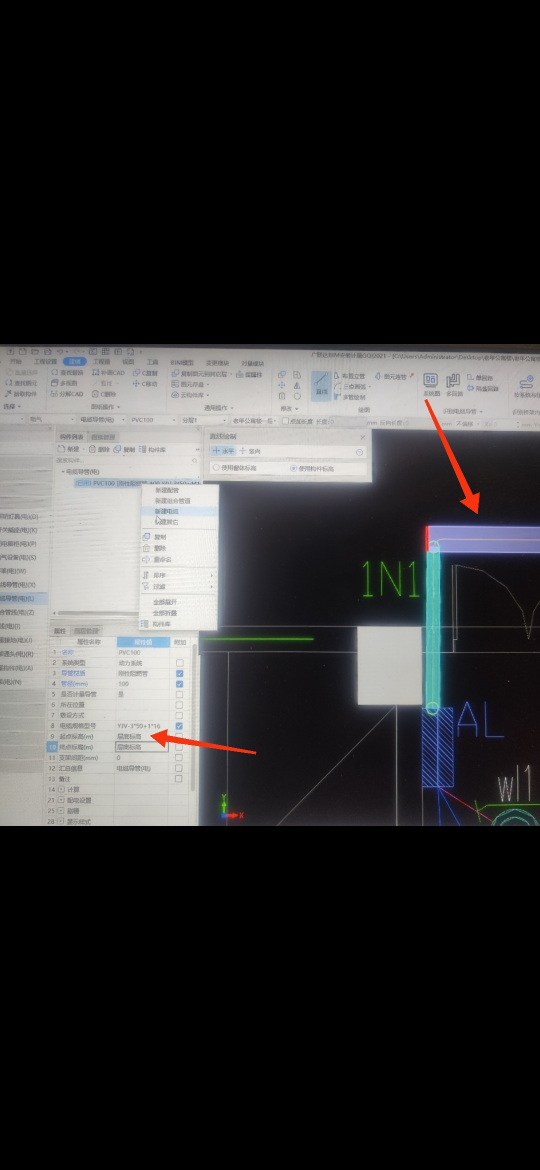The width and height of the screenshot is (540, 1170).
Task: Close the 直线绘制 panel
Action: (x=362, y=437)
